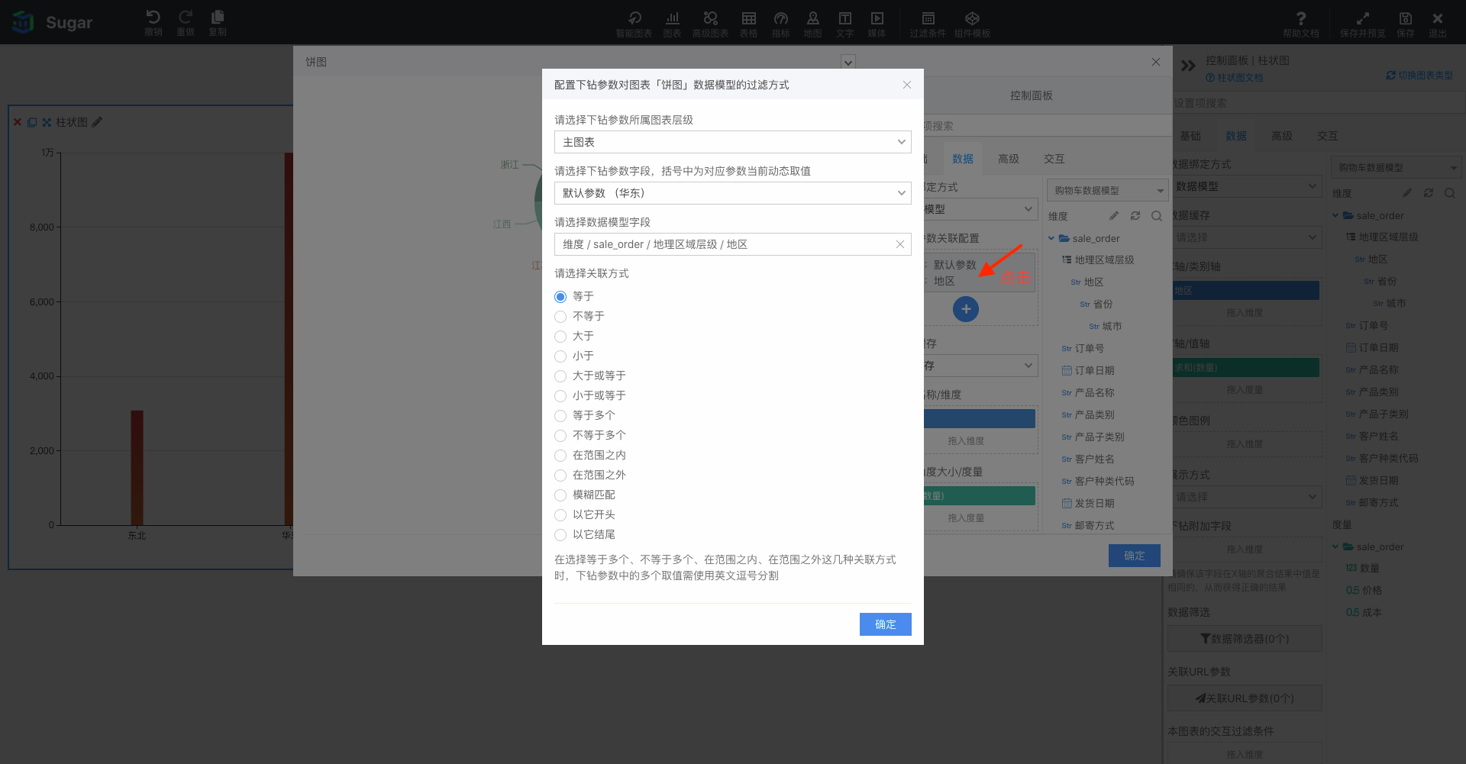Select the 大于或等于 radio option
This screenshot has height=764, width=1466.
560,376
